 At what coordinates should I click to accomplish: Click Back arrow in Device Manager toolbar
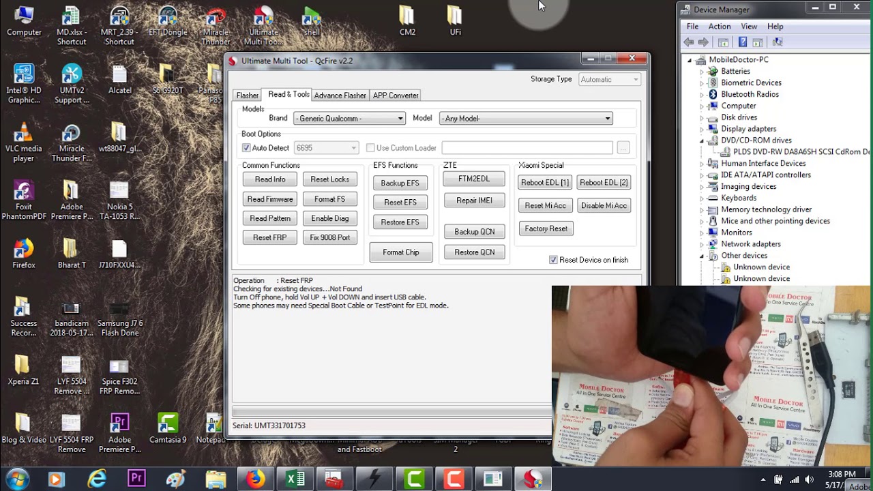[x=689, y=42]
